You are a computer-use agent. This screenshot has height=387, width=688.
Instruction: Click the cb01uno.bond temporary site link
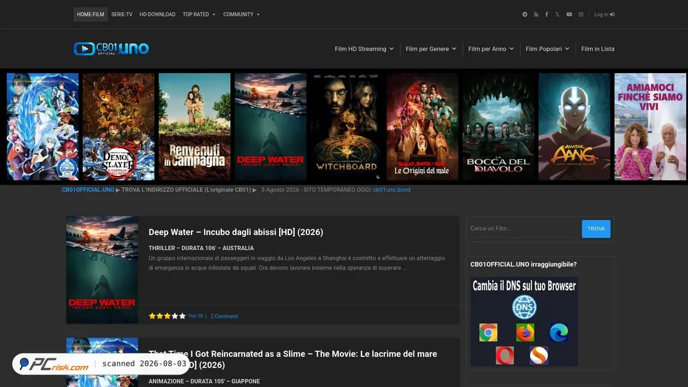(392, 189)
